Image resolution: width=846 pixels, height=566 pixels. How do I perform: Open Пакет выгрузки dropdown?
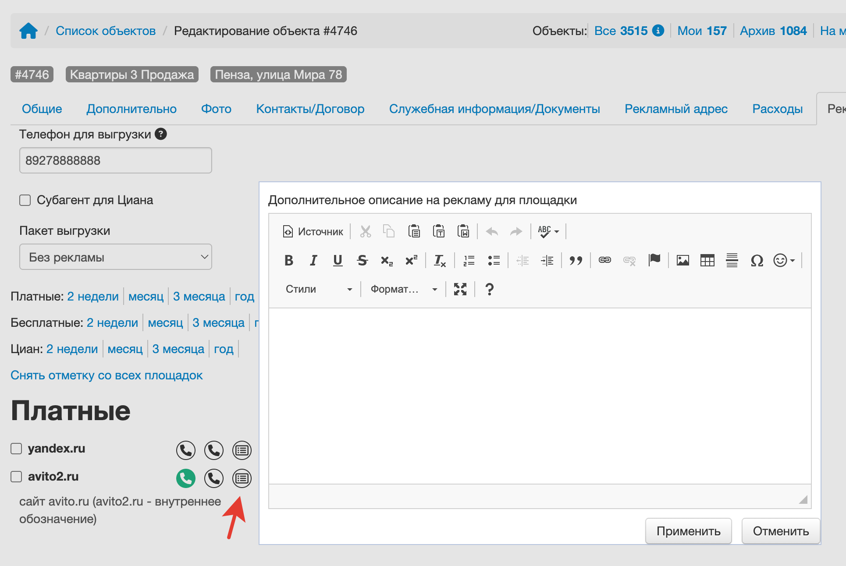click(x=116, y=257)
